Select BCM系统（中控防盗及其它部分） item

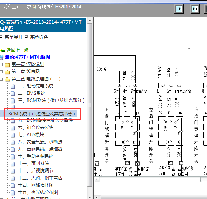[x=41, y=114]
